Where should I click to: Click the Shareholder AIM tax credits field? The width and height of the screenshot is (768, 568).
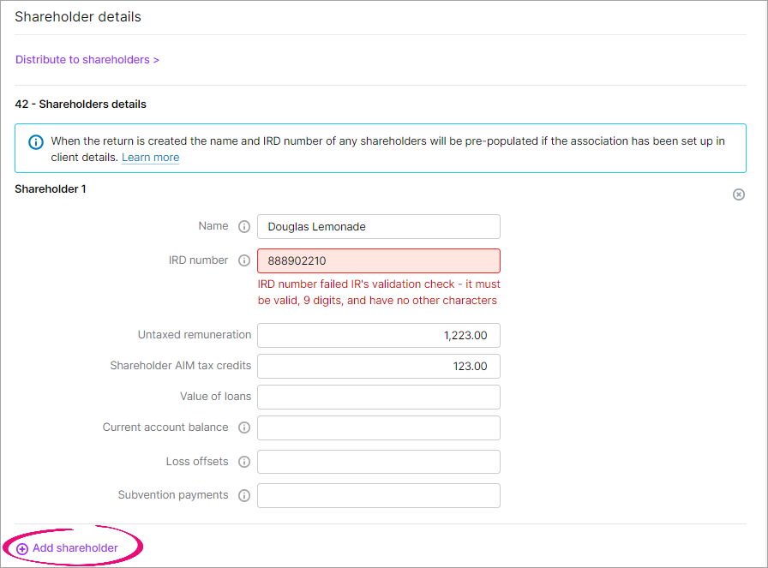pos(379,367)
